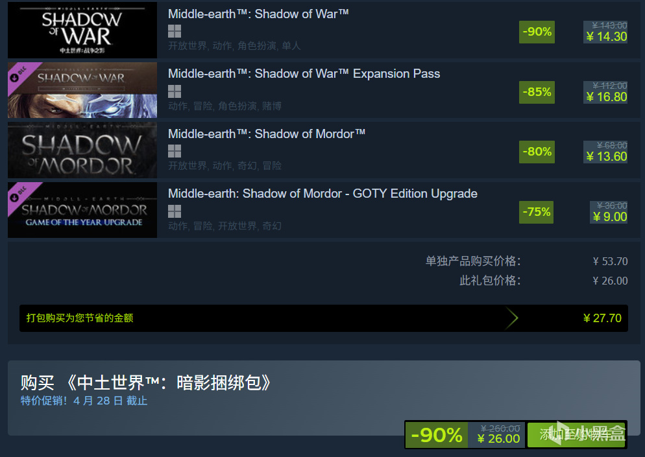Open Shadow of Mordor game thumbnail
The image size is (645, 457).
(82, 150)
